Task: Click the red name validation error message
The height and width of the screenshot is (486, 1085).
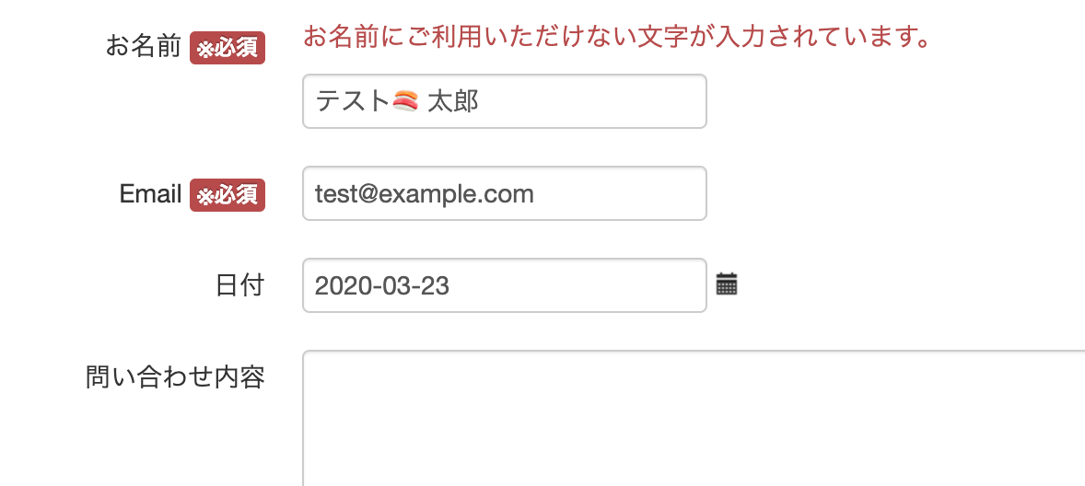Action: pos(616,37)
